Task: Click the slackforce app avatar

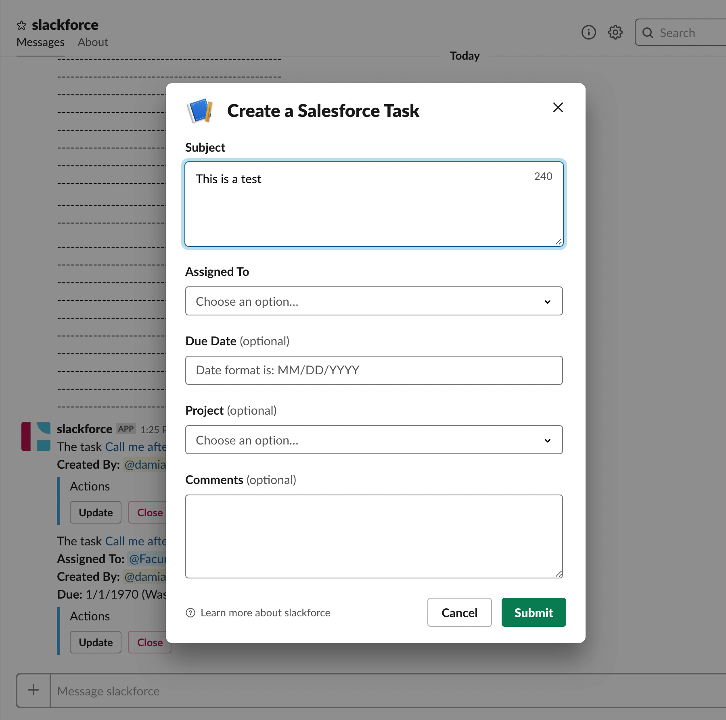Action: tap(36, 436)
